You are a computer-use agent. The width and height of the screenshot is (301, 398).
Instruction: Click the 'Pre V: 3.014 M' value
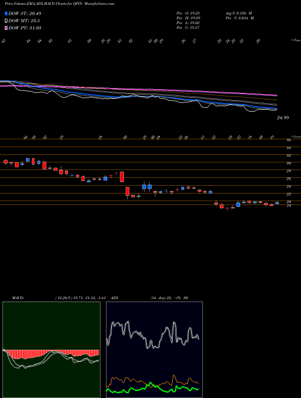241,18
